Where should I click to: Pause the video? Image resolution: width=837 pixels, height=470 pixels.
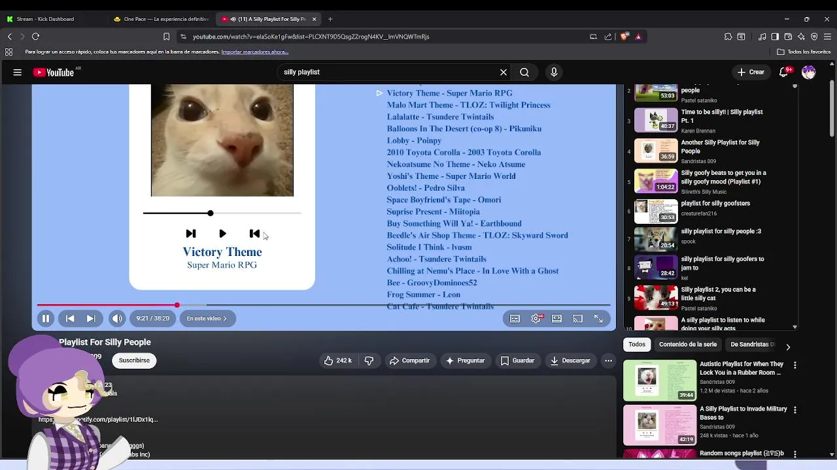pyautogui.click(x=46, y=319)
